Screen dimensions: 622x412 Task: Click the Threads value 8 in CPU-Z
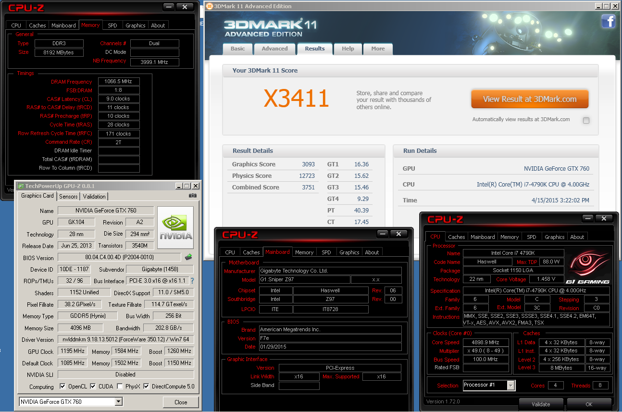[600, 385]
